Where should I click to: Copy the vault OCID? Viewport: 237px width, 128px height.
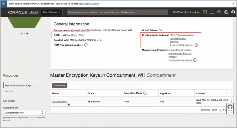(x=82, y=35)
